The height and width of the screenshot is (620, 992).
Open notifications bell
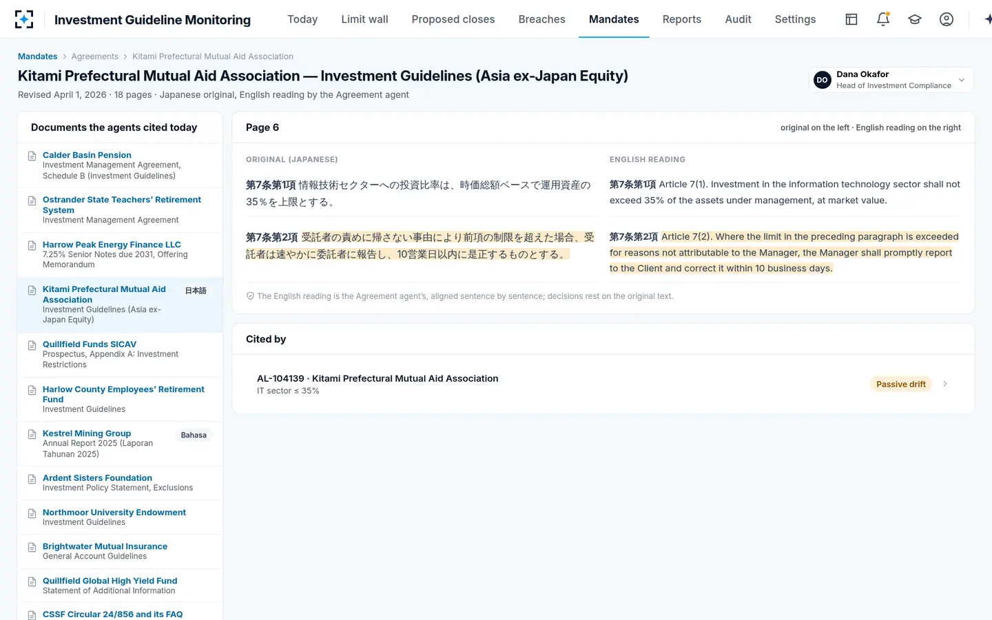[883, 19]
